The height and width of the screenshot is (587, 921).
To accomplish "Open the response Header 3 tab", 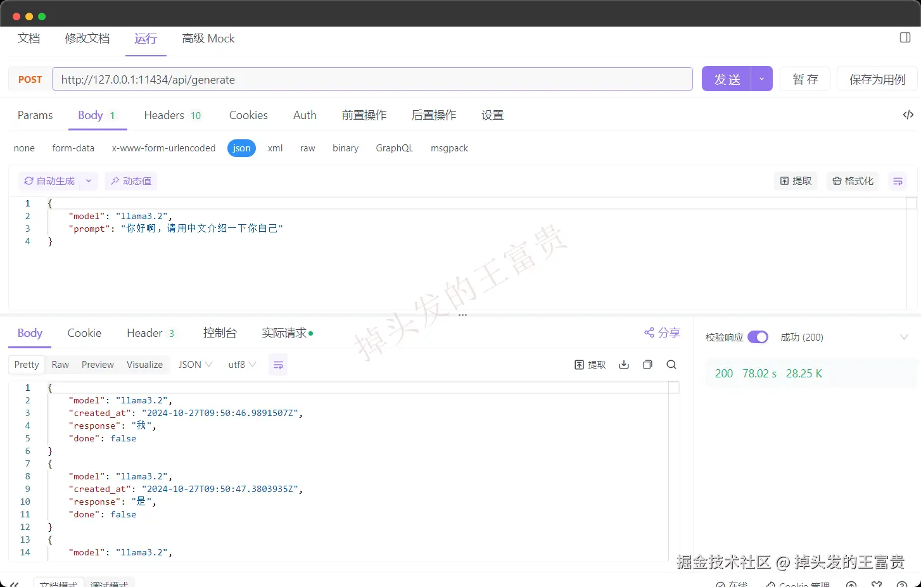I will pyautogui.click(x=151, y=333).
